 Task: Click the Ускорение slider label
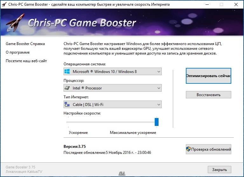click(78, 133)
